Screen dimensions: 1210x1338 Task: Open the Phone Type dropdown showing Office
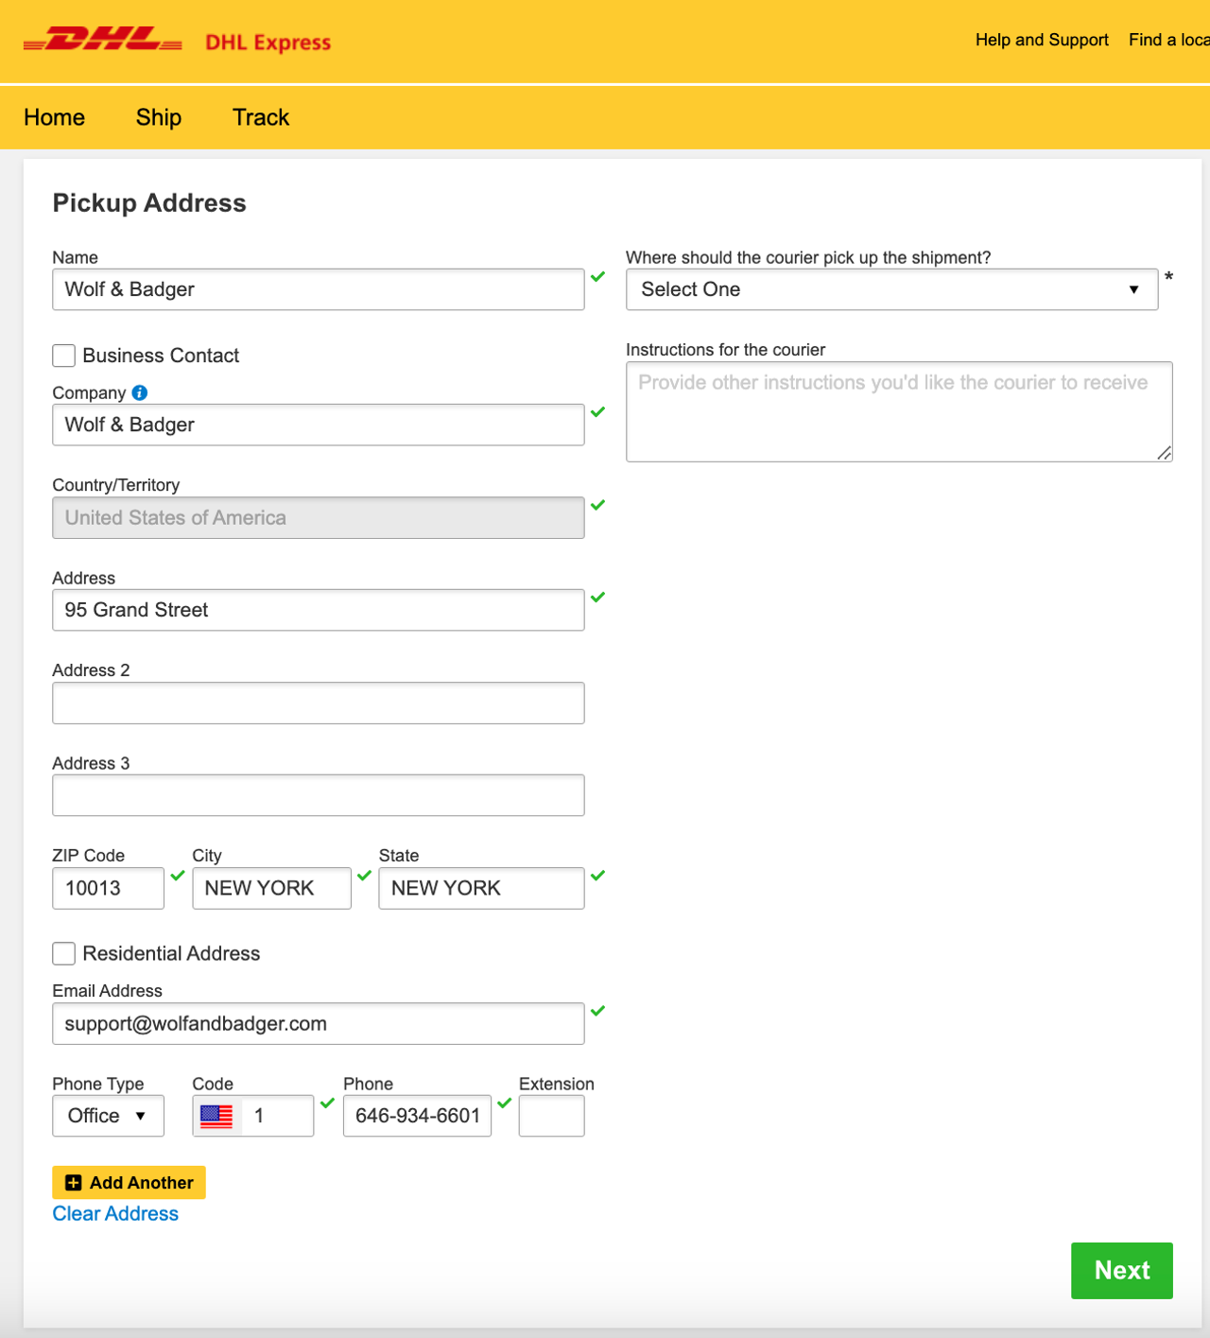[108, 1116]
